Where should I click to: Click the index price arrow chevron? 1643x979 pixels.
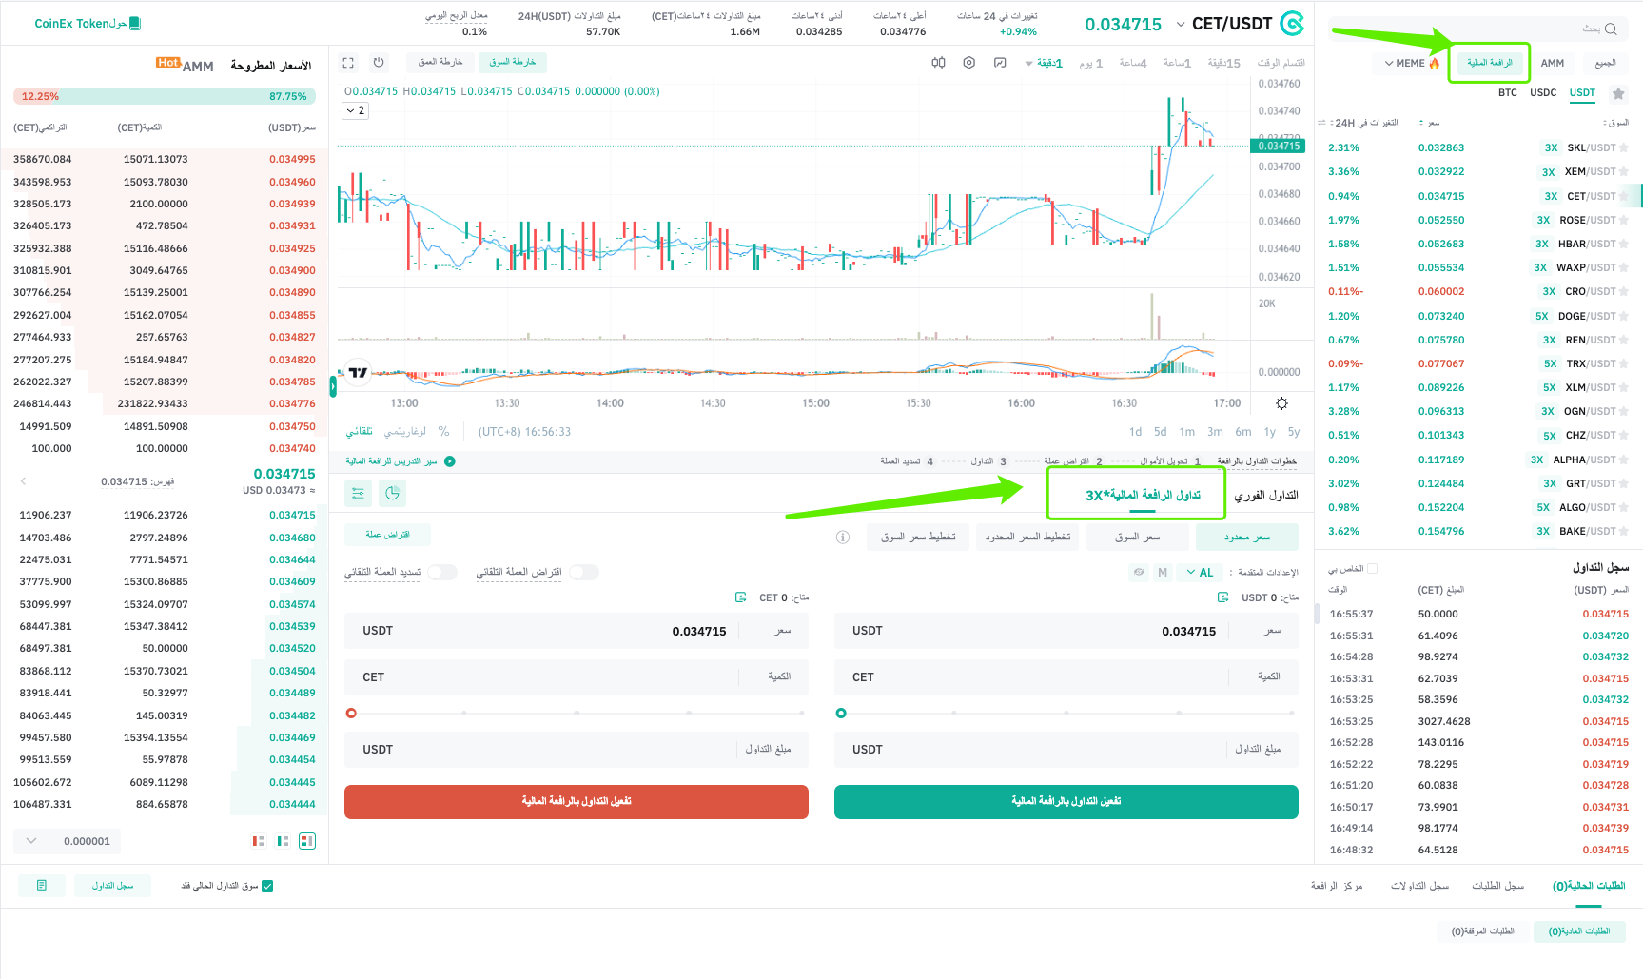(23, 481)
